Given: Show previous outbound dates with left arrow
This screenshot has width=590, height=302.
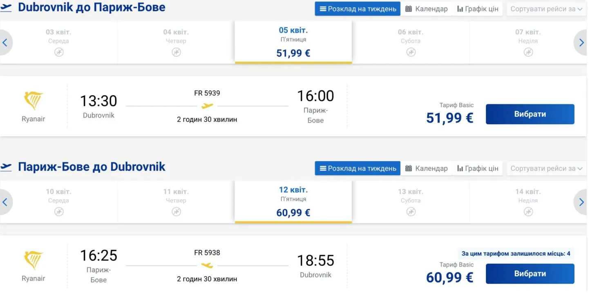Looking at the screenshot, I should pos(5,42).
